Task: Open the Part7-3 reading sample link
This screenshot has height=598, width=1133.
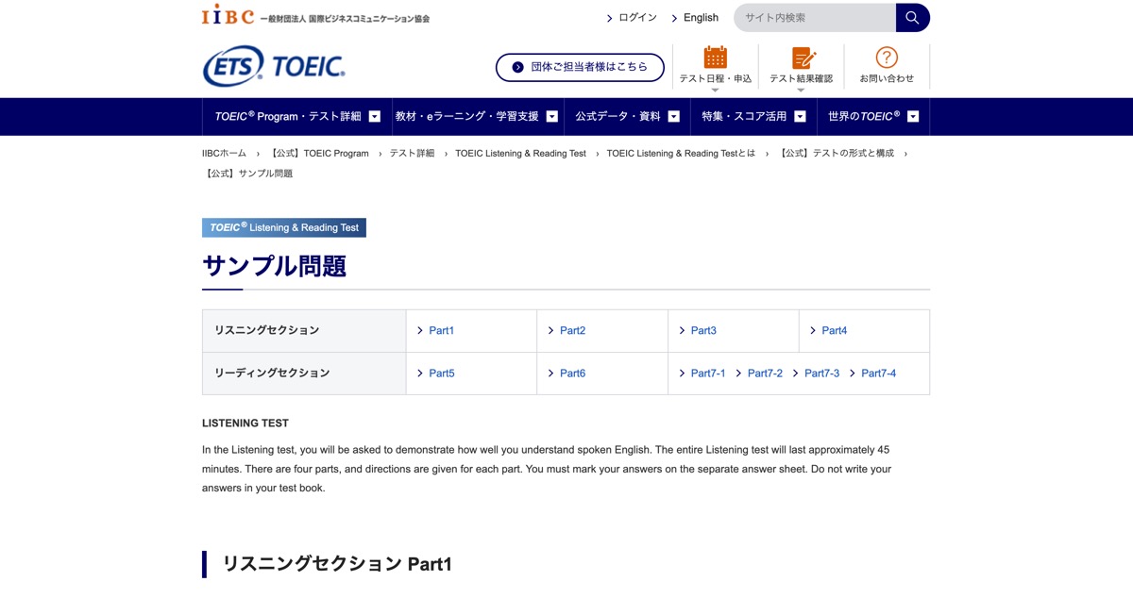Action: click(820, 373)
